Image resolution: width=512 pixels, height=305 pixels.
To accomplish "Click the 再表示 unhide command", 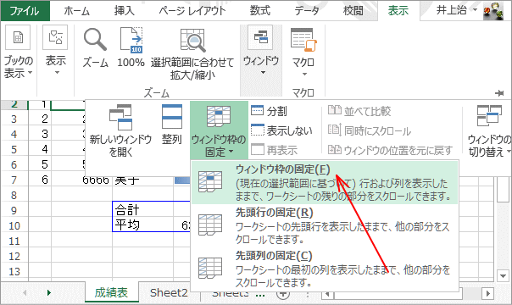I will click(275, 150).
